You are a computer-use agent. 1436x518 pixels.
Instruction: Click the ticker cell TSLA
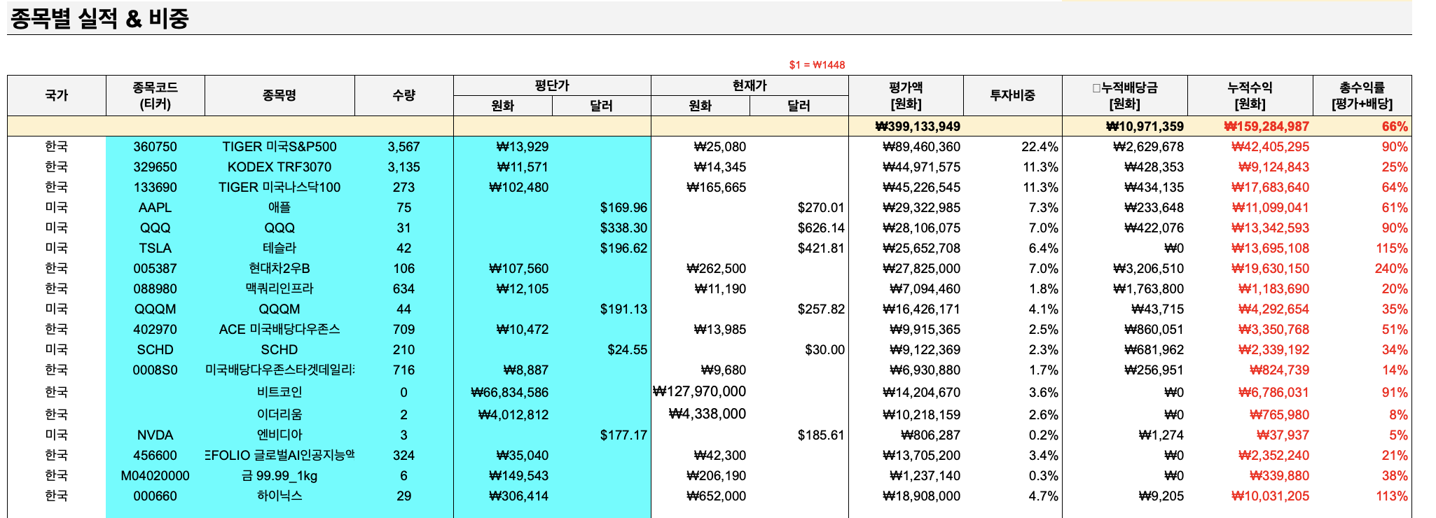tap(156, 248)
